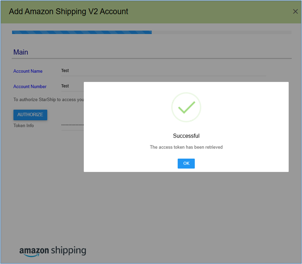This screenshot has width=302, height=264.
Task: Click the masked Token Info field
Action: 72,125
